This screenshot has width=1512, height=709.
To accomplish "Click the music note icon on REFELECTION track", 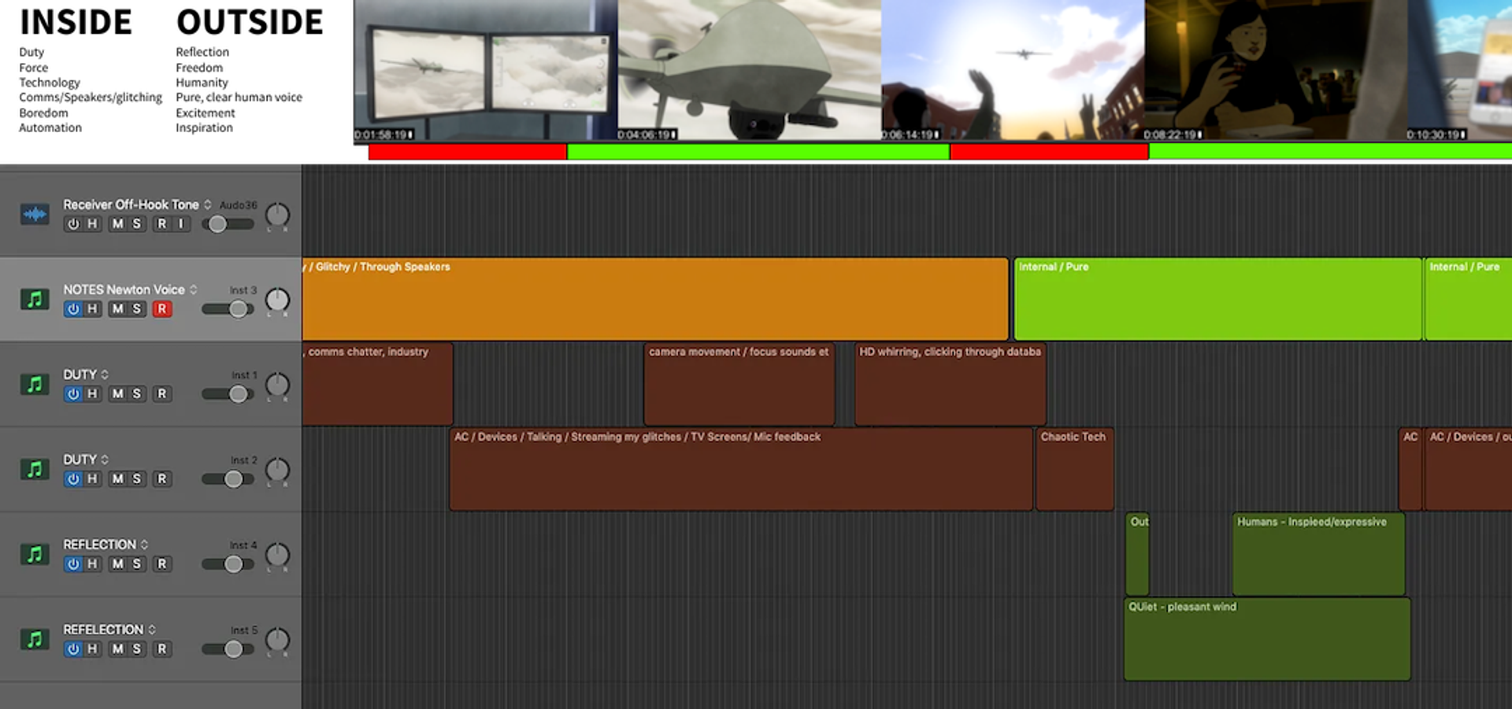I will coord(35,639).
